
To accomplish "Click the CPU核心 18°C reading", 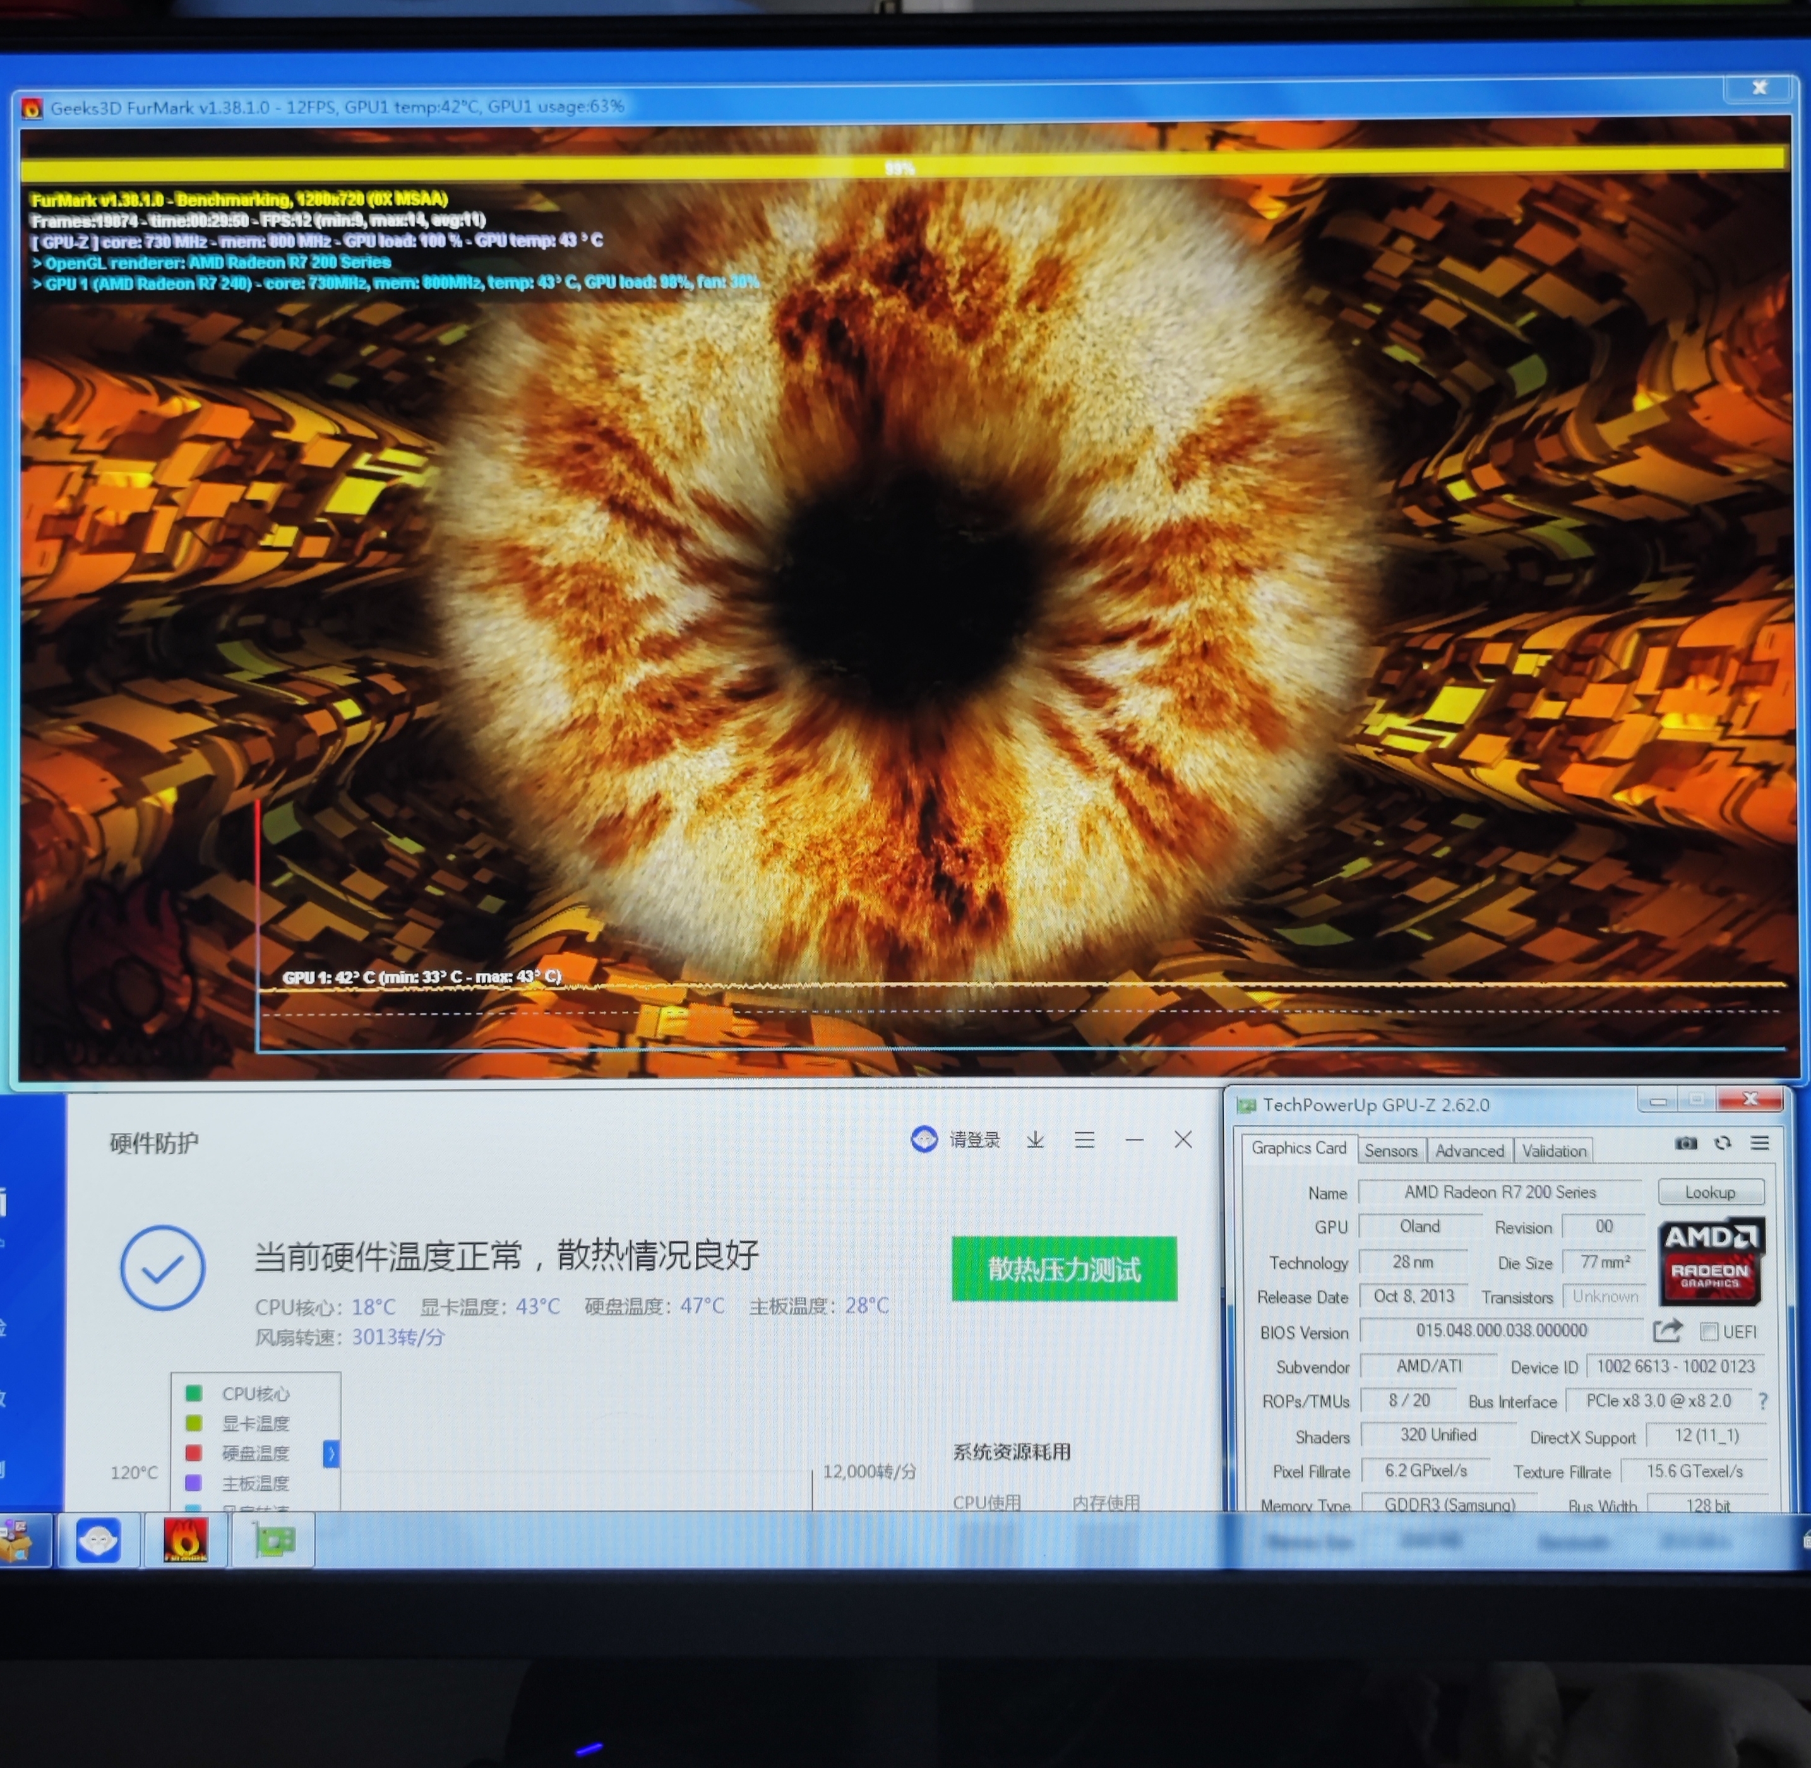I will pos(326,1306).
